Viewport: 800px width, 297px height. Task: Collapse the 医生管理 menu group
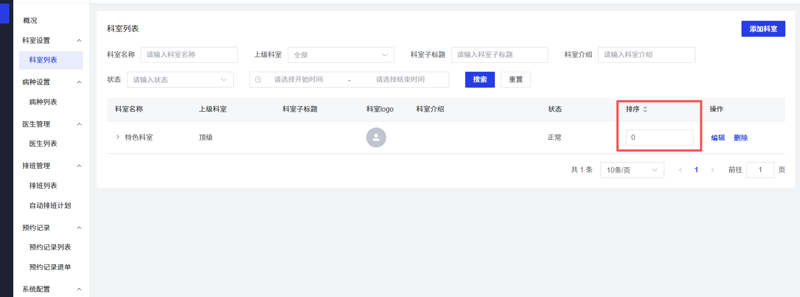pyautogui.click(x=79, y=124)
